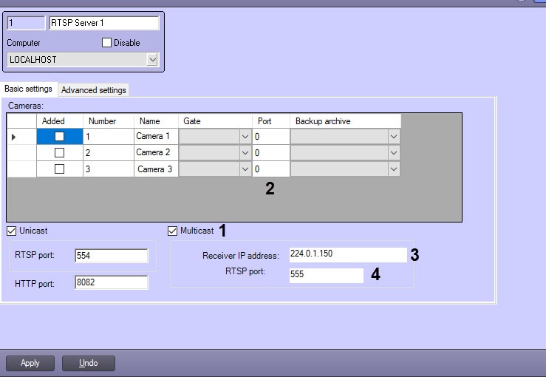Click the RTSP Server 1 name field
The height and width of the screenshot is (377, 546).
[103, 24]
